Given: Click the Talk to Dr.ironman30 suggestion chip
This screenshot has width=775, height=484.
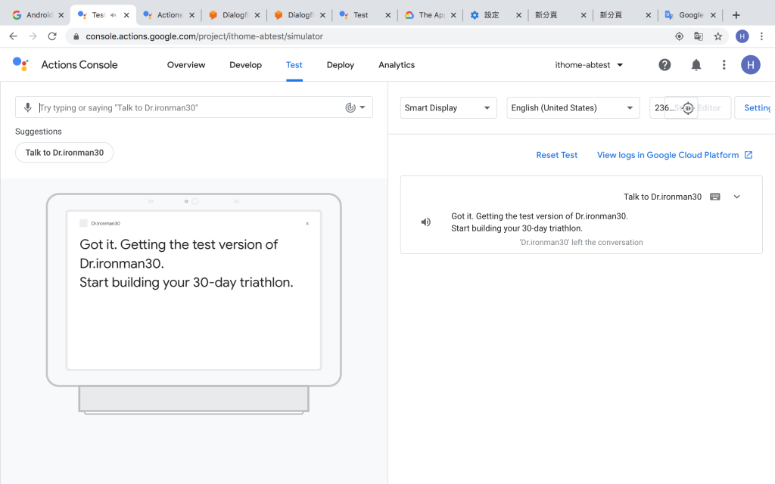Looking at the screenshot, I should [x=64, y=153].
